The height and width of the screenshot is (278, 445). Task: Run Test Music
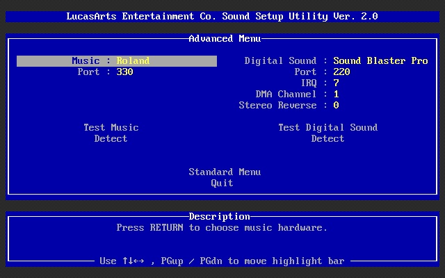point(111,128)
